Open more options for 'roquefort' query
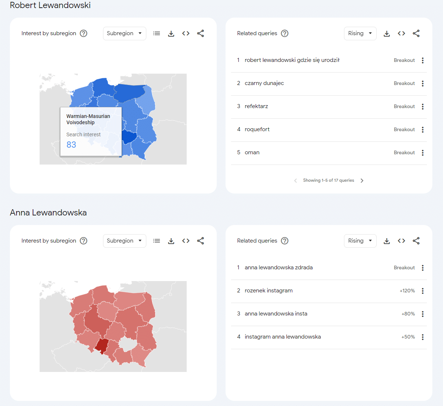 point(423,130)
